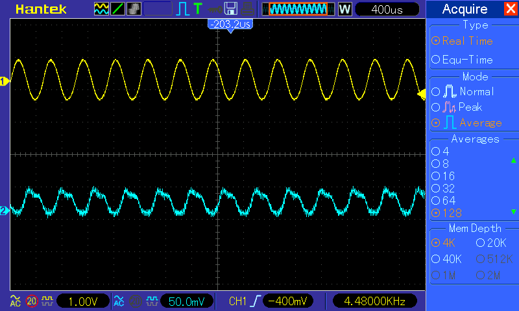Viewport: 519px width, 311px height.
Task: Click the yellow trigger level arrow
Action: tap(421, 95)
